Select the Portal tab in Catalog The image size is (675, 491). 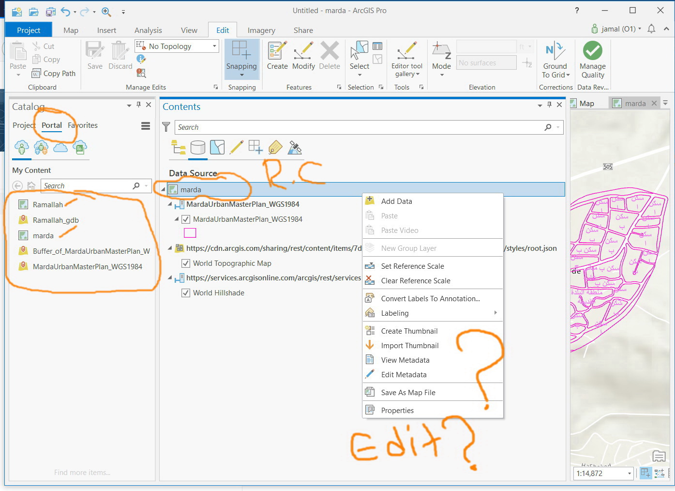pos(52,125)
